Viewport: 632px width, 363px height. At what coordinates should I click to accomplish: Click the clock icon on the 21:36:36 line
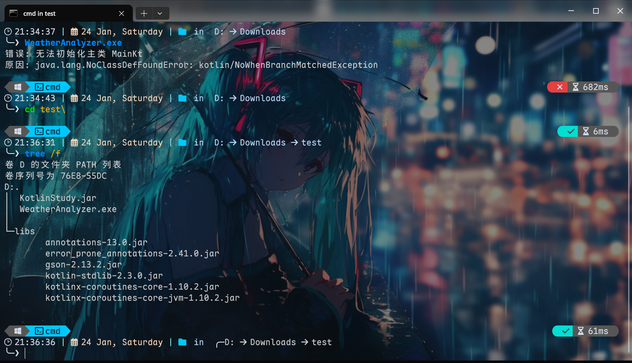coord(8,342)
